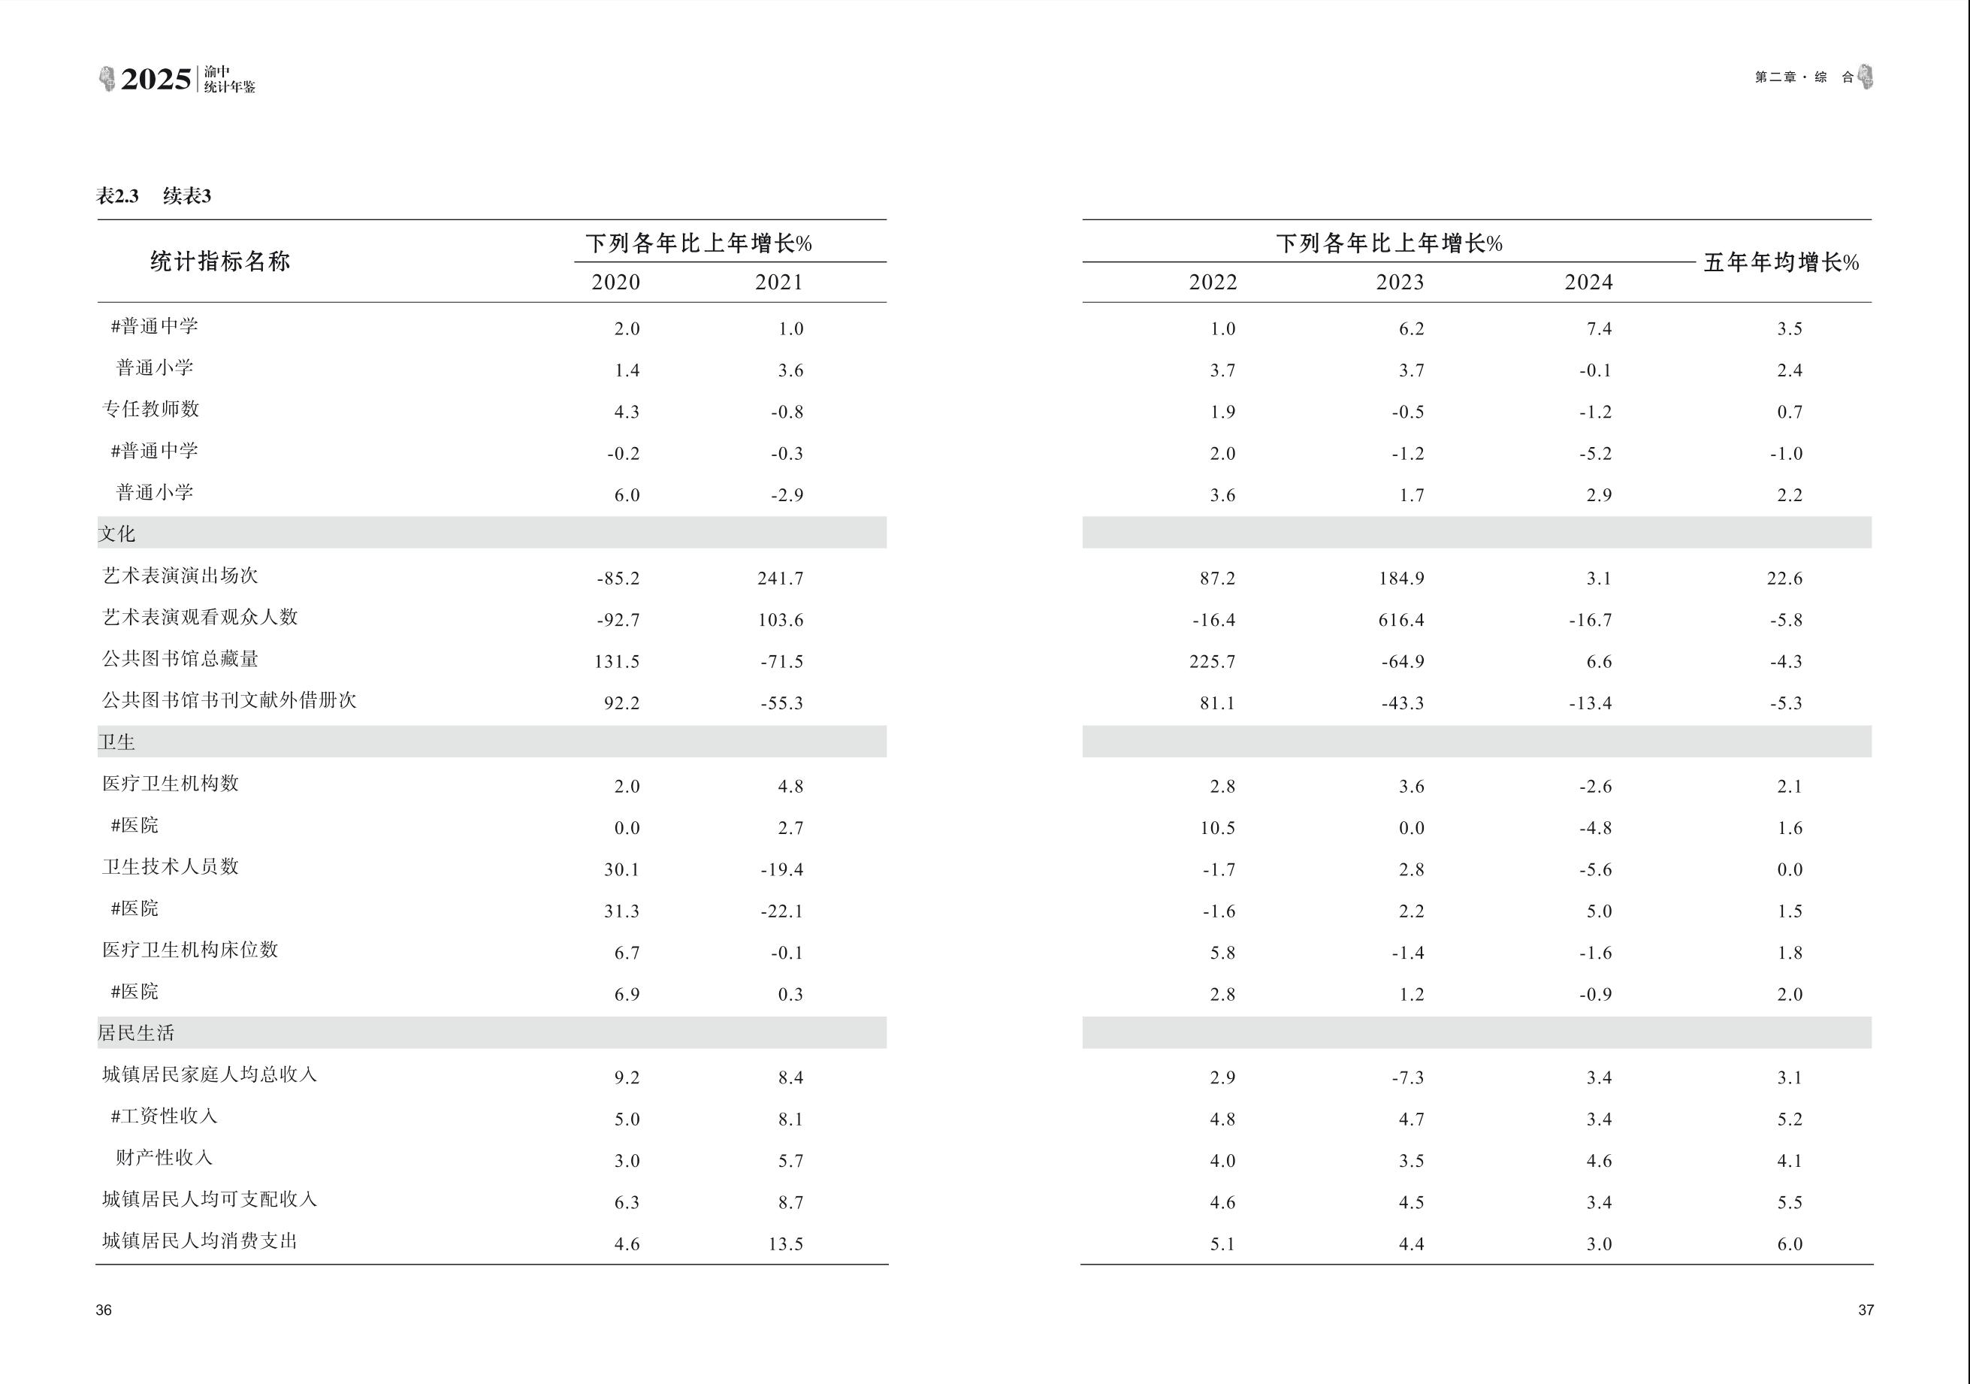Click the 表2.3 续表3 table title

[153, 197]
